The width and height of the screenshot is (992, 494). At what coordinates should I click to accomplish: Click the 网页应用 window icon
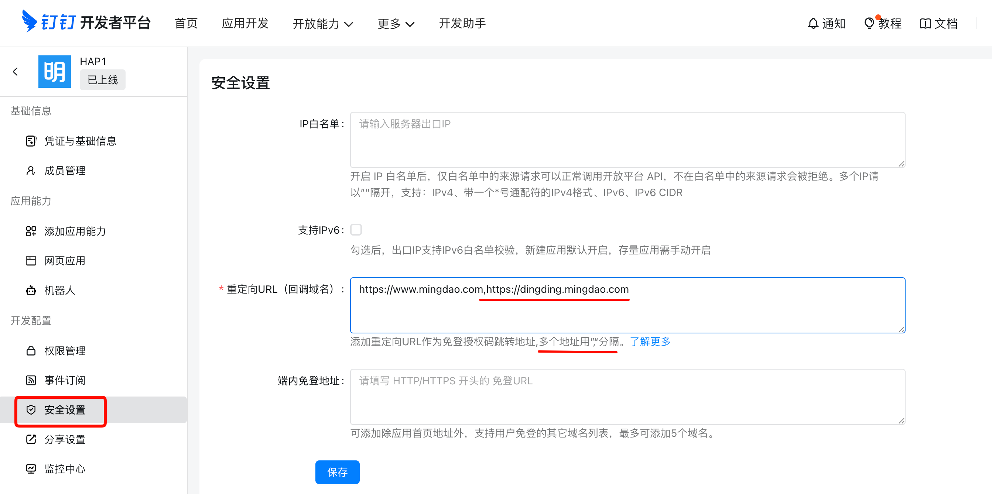31,261
